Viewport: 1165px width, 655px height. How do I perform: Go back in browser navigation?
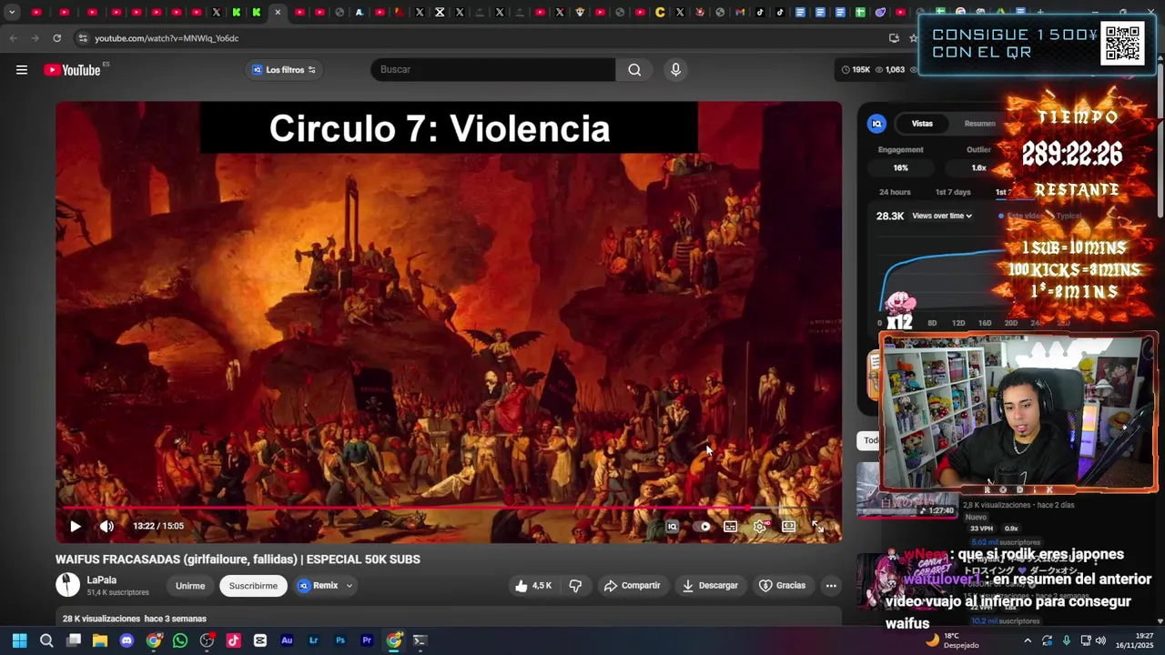pos(13,38)
